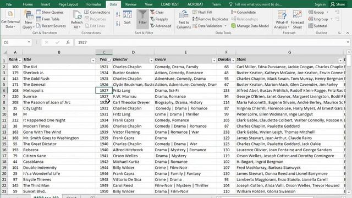
Task: Select column C header
Action: point(104,52)
